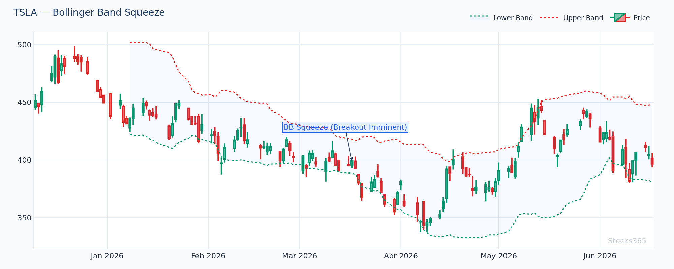Click the 450 y-axis tick label

(x=24, y=103)
